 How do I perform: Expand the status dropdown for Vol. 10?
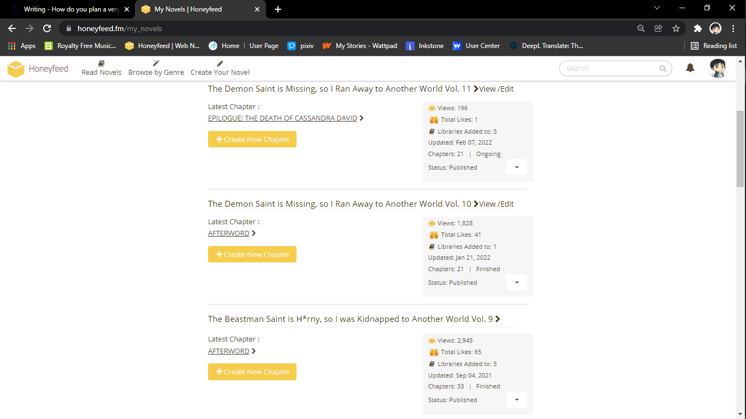click(517, 282)
